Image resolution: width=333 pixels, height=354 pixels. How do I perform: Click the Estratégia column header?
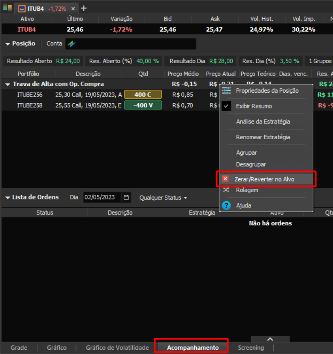(x=202, y=213)
